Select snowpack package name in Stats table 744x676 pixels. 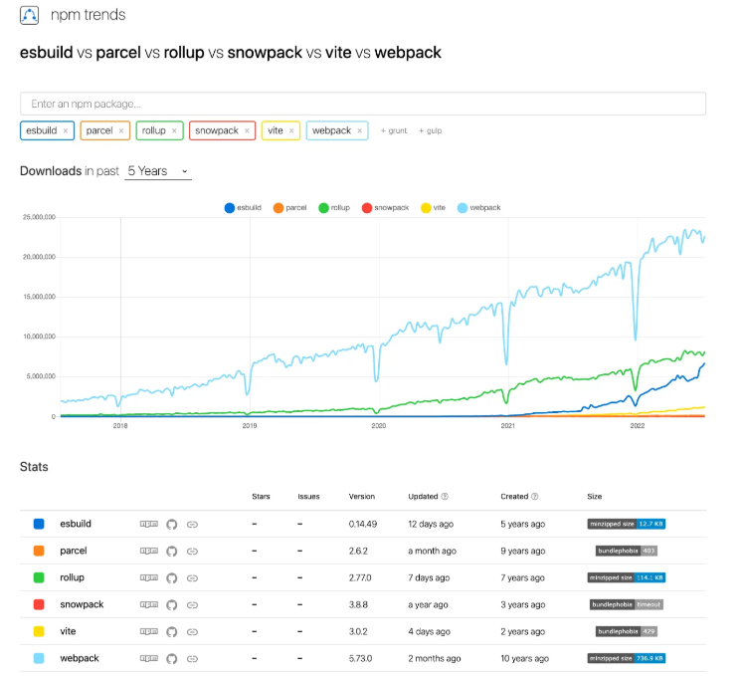coord(82,604)
